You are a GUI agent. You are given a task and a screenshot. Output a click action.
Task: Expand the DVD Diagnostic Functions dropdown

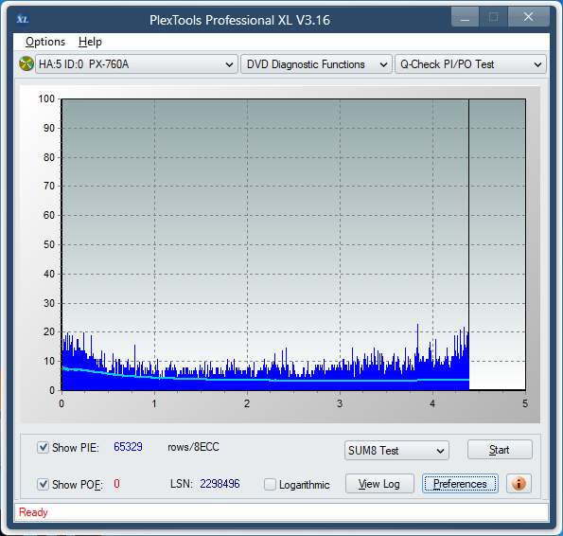click(x=316, y=64)
